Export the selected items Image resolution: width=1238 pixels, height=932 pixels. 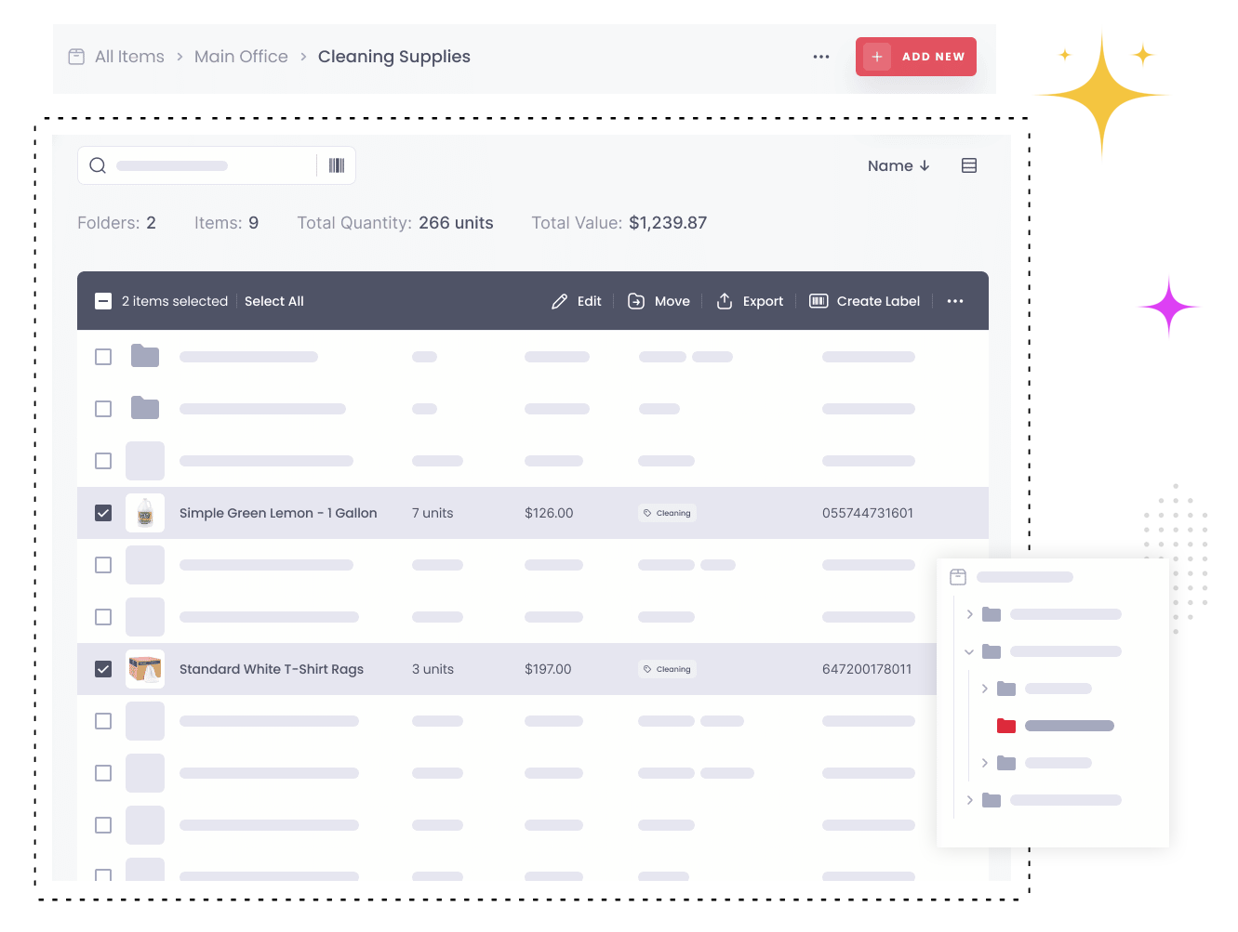750,301
